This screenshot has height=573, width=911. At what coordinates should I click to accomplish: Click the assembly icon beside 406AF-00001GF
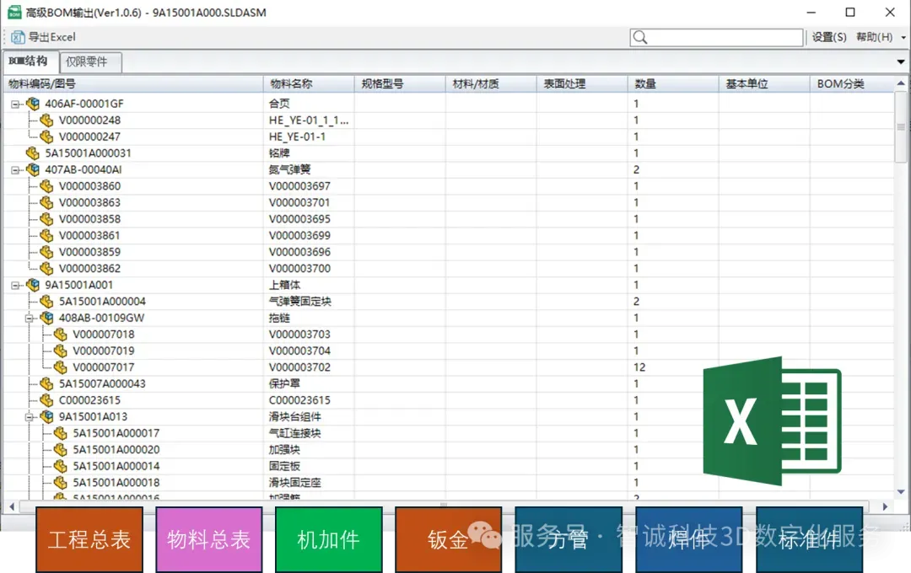coord(31,103)
